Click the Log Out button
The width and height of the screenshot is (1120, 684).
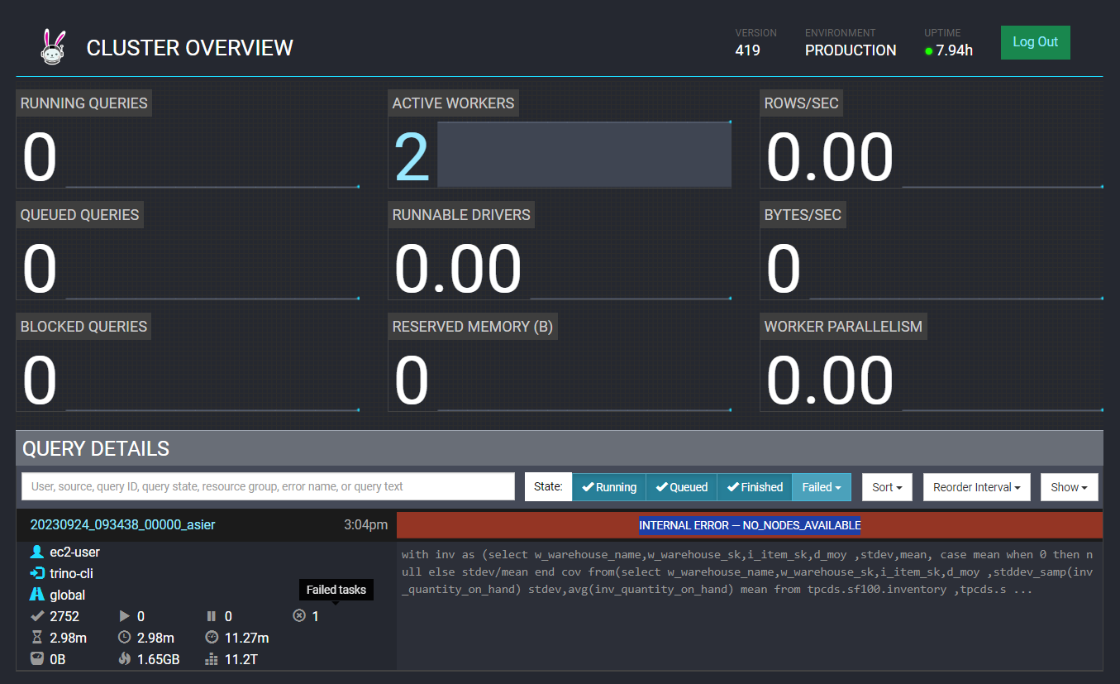pos(1036,42)
